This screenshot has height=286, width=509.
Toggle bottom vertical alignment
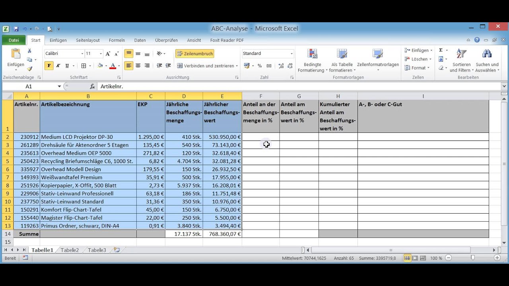pyautogui.click(x=147, y=54)
